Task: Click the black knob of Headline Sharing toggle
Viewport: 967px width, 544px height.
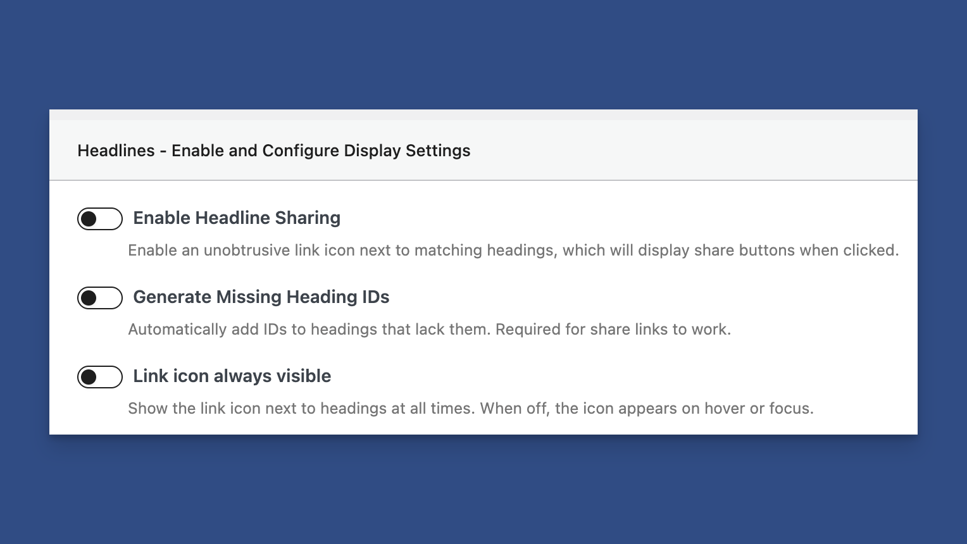Action: coord(89,219)
